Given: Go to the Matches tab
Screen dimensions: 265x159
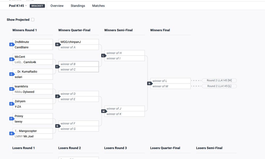Looking at the screenshot, I should click(98, 6).
